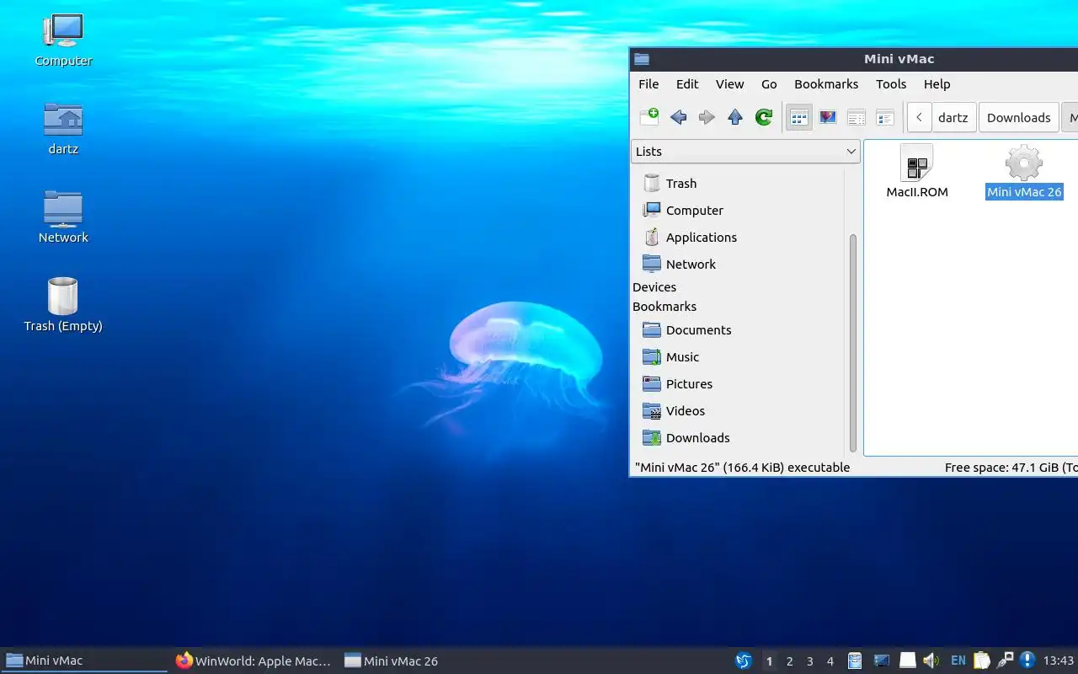
Task: Select the MacII.ROM file
Action: (x=917, y=171)
